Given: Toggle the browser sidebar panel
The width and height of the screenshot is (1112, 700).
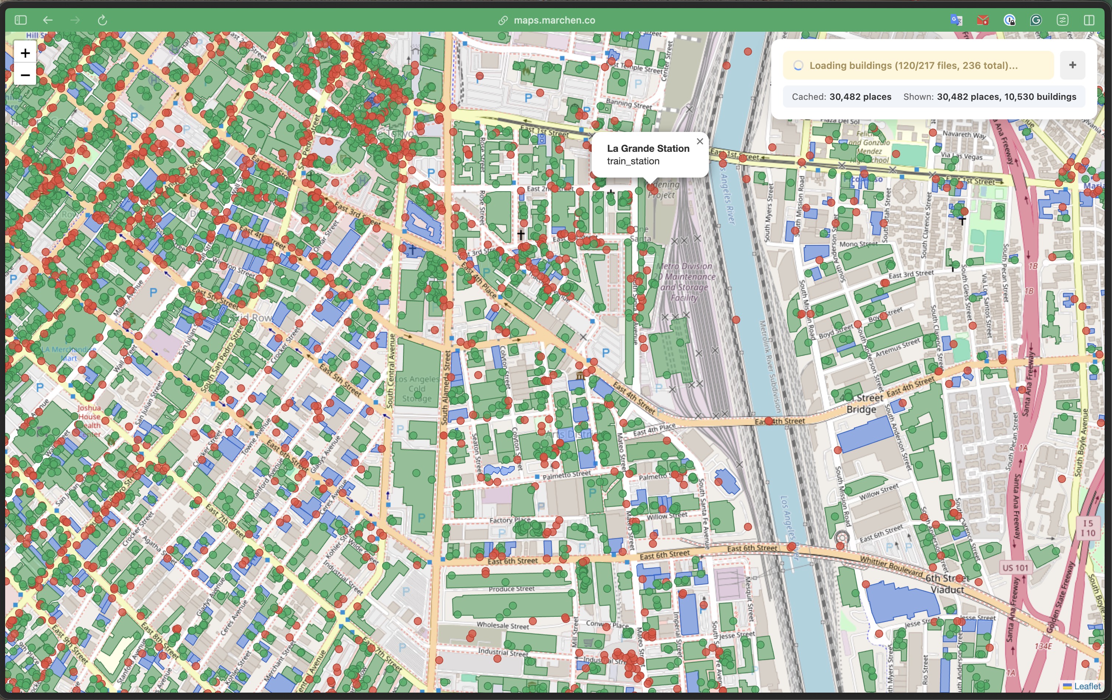Looking at the screenshot, I should (x=20, y=20).
